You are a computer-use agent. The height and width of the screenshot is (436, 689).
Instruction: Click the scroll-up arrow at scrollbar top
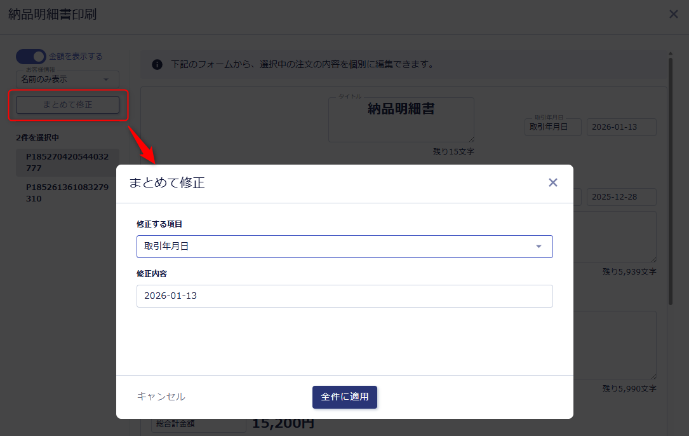pos(670,54)
